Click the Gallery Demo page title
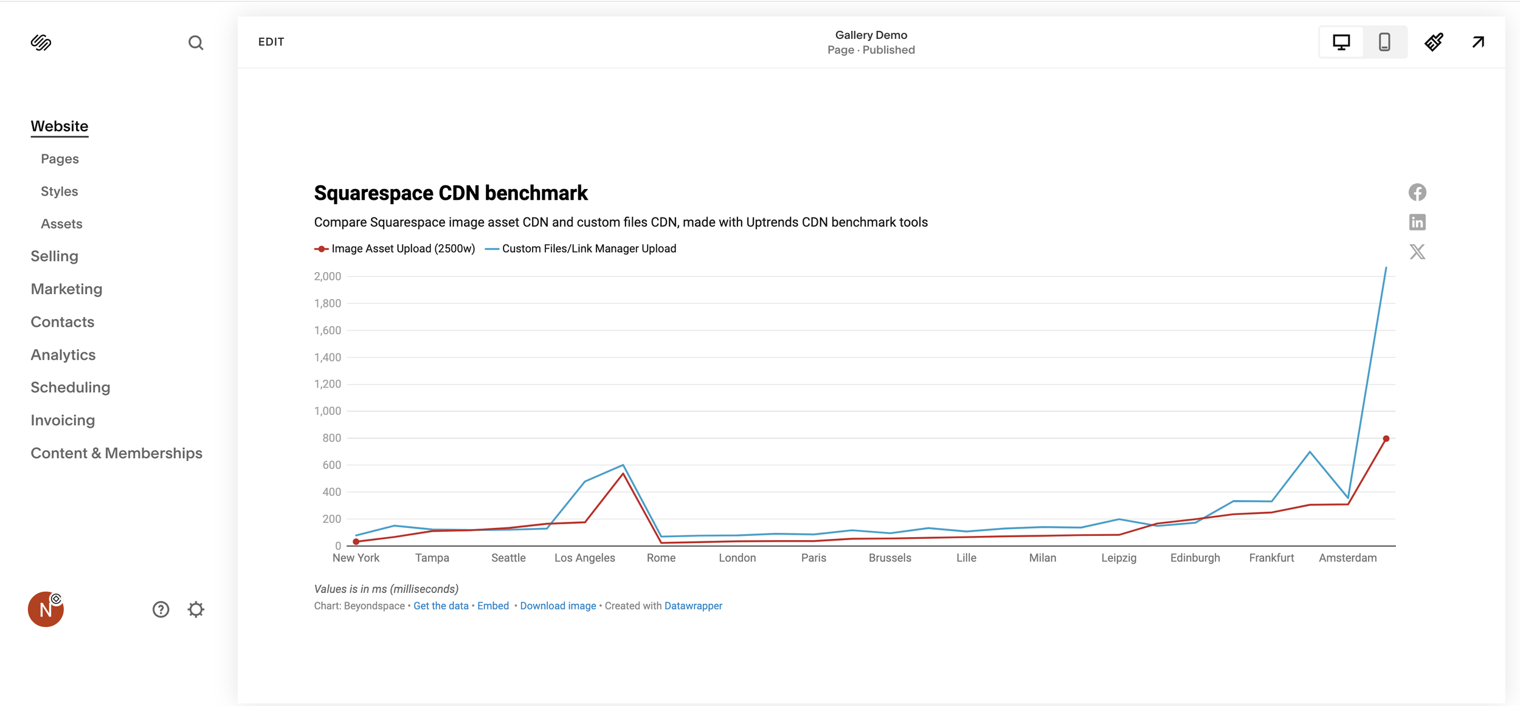The width and height of the screenshot is (1520, 706). pos(871,35)
